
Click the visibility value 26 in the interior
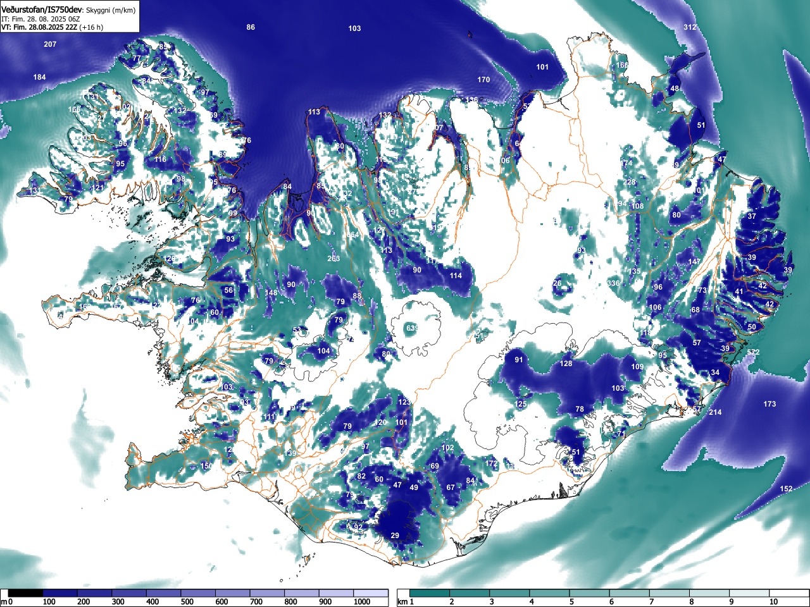[x=558, y=283]
